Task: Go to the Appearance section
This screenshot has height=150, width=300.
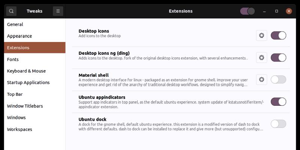Action: pyautogui.click(x=19, y=36)
